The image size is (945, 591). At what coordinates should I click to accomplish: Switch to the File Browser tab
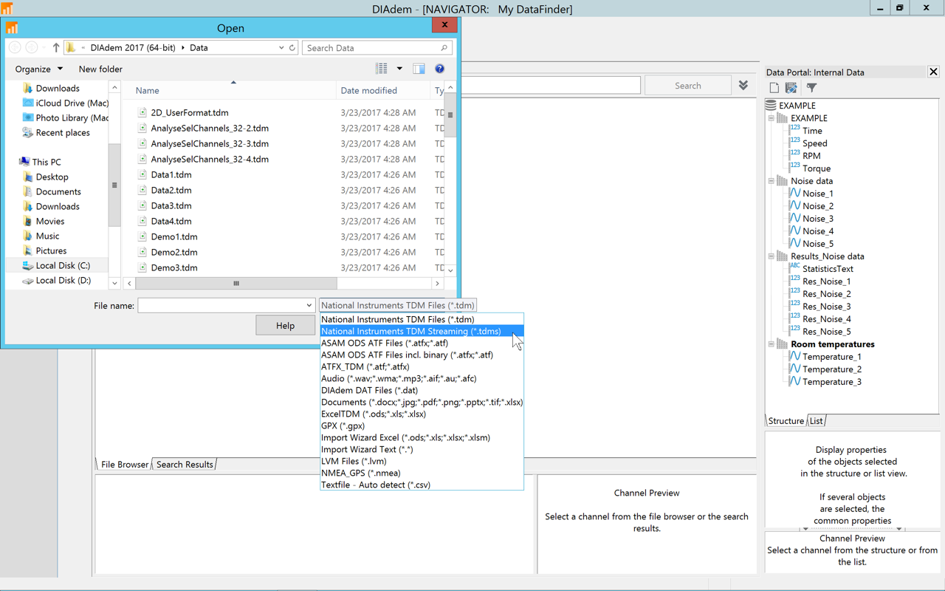124,465
